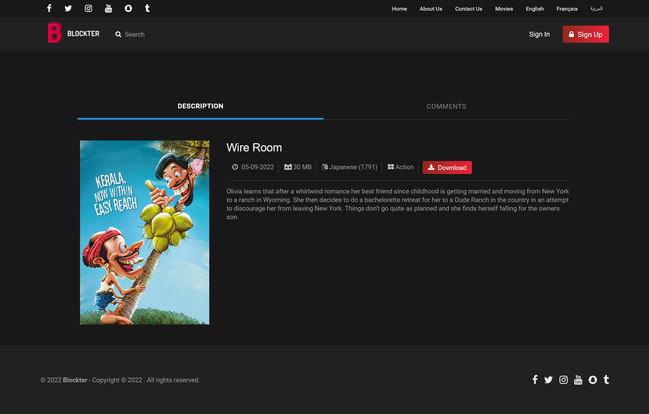This screenshot has height=414, width=649.
Task: Click the Japanese (1791) language link
Action: (x=353, y=167)
